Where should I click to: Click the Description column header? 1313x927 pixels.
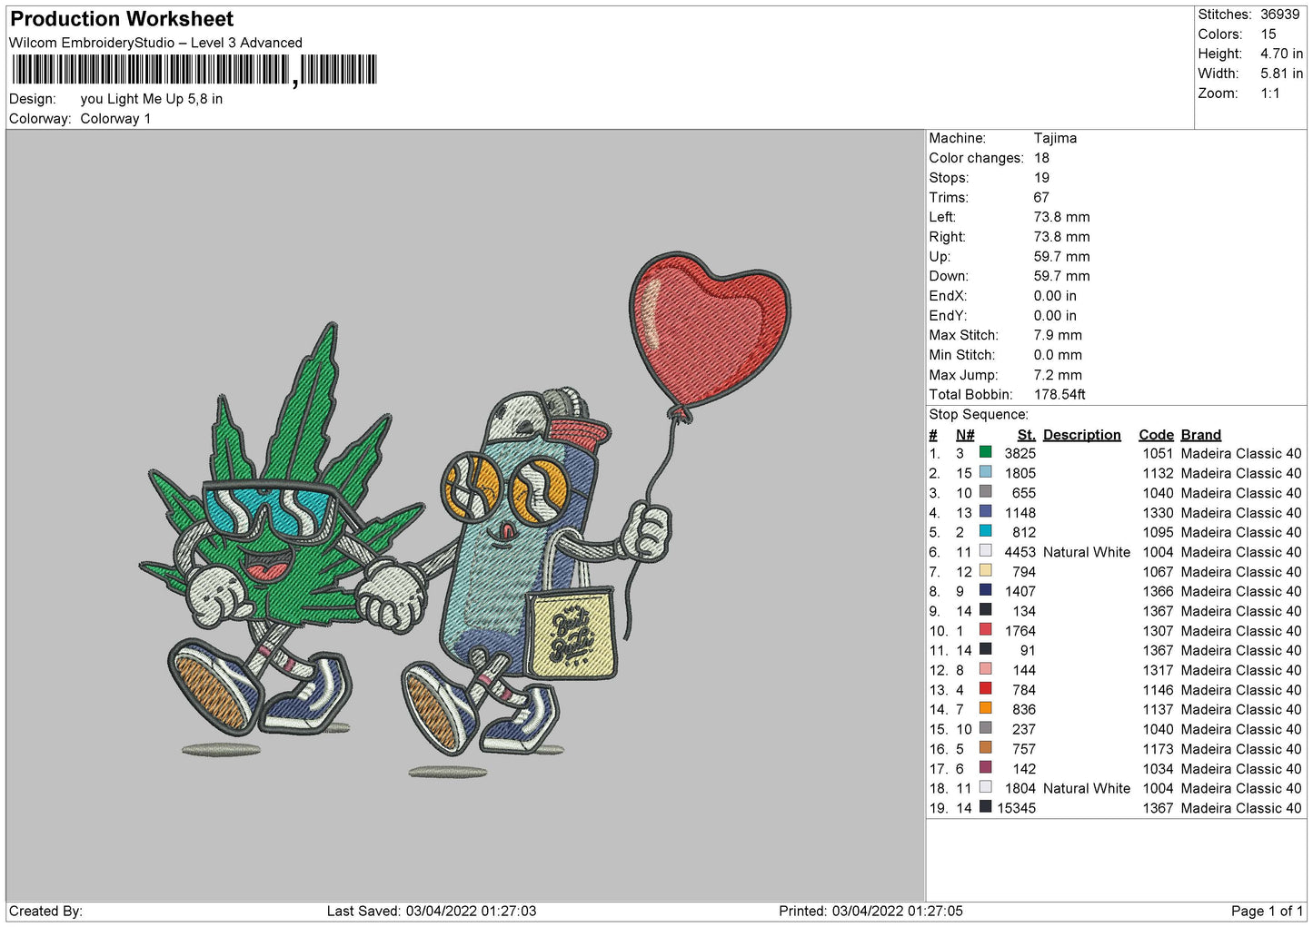point(1081,435)
